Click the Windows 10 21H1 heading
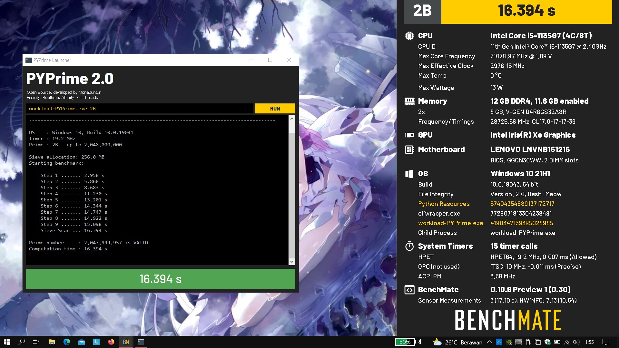Image resolution: width=619 pixels, height=348 pixels. (x=520, y=174)
